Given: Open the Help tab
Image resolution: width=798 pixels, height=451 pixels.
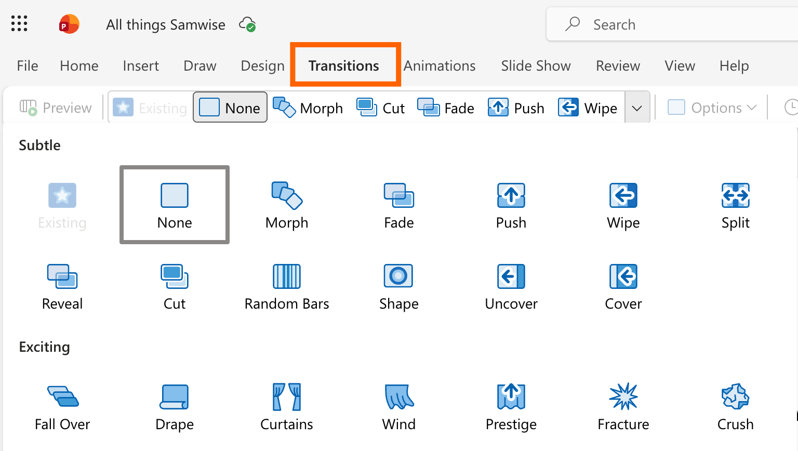Looking at the screenshot, I should pyautogui.click(x=734, y=66).
